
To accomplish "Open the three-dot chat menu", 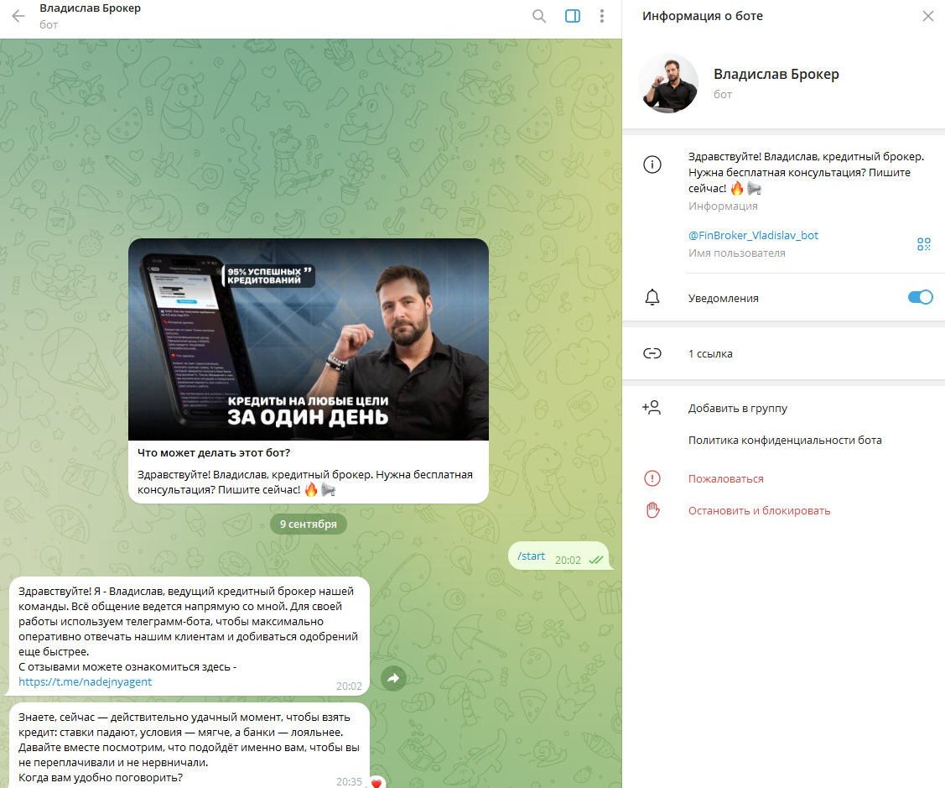I will tap(601, 16).
